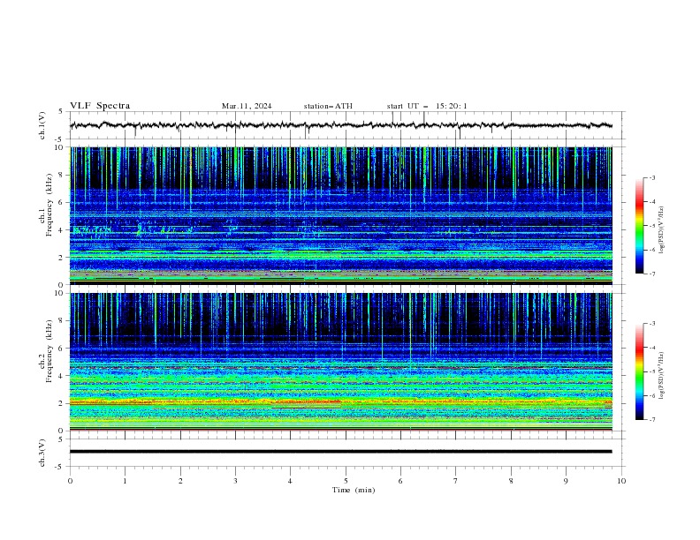Click the ch.1 PSD color bar
Image resolution: width=700 pixels, height=540 pixels.
pos(639,226)
